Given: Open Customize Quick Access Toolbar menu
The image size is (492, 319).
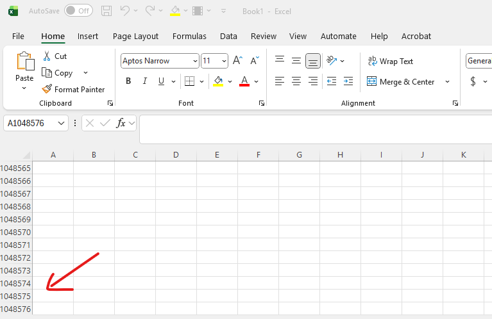Looking at the screenshot, I should [223, 11].
